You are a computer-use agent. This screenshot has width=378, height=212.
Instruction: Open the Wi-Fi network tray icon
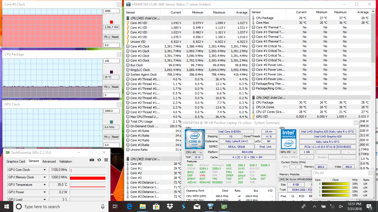332,206
